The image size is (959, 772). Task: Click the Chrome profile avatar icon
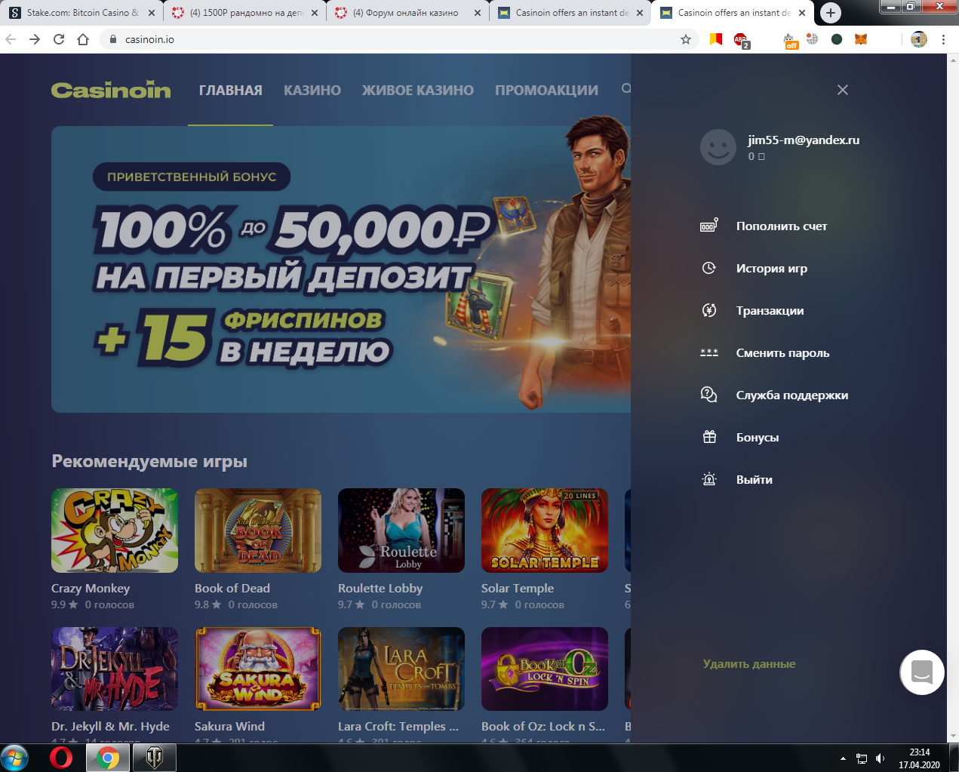(x=918, y=39)
